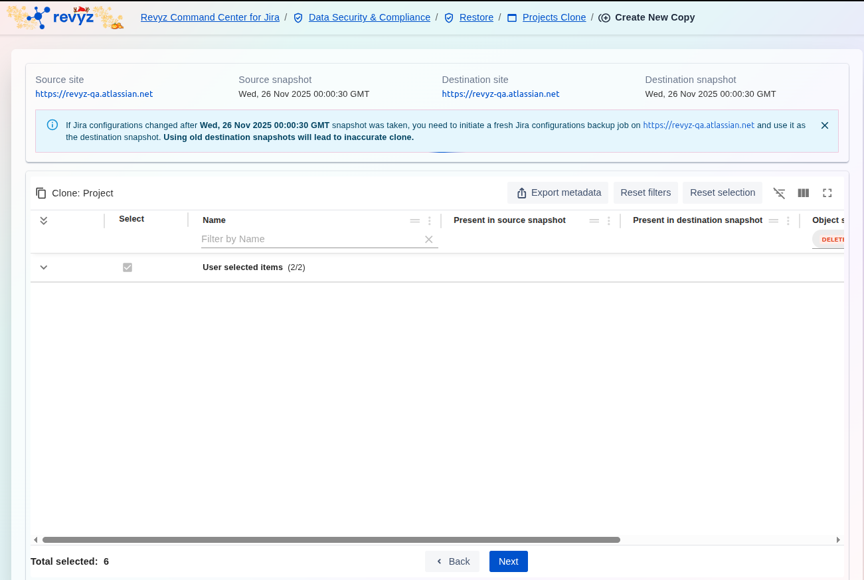The image size is (864, 580).
Task: Collapse the User selected items group
Action: pyautogui.click(x=44, y=267)
